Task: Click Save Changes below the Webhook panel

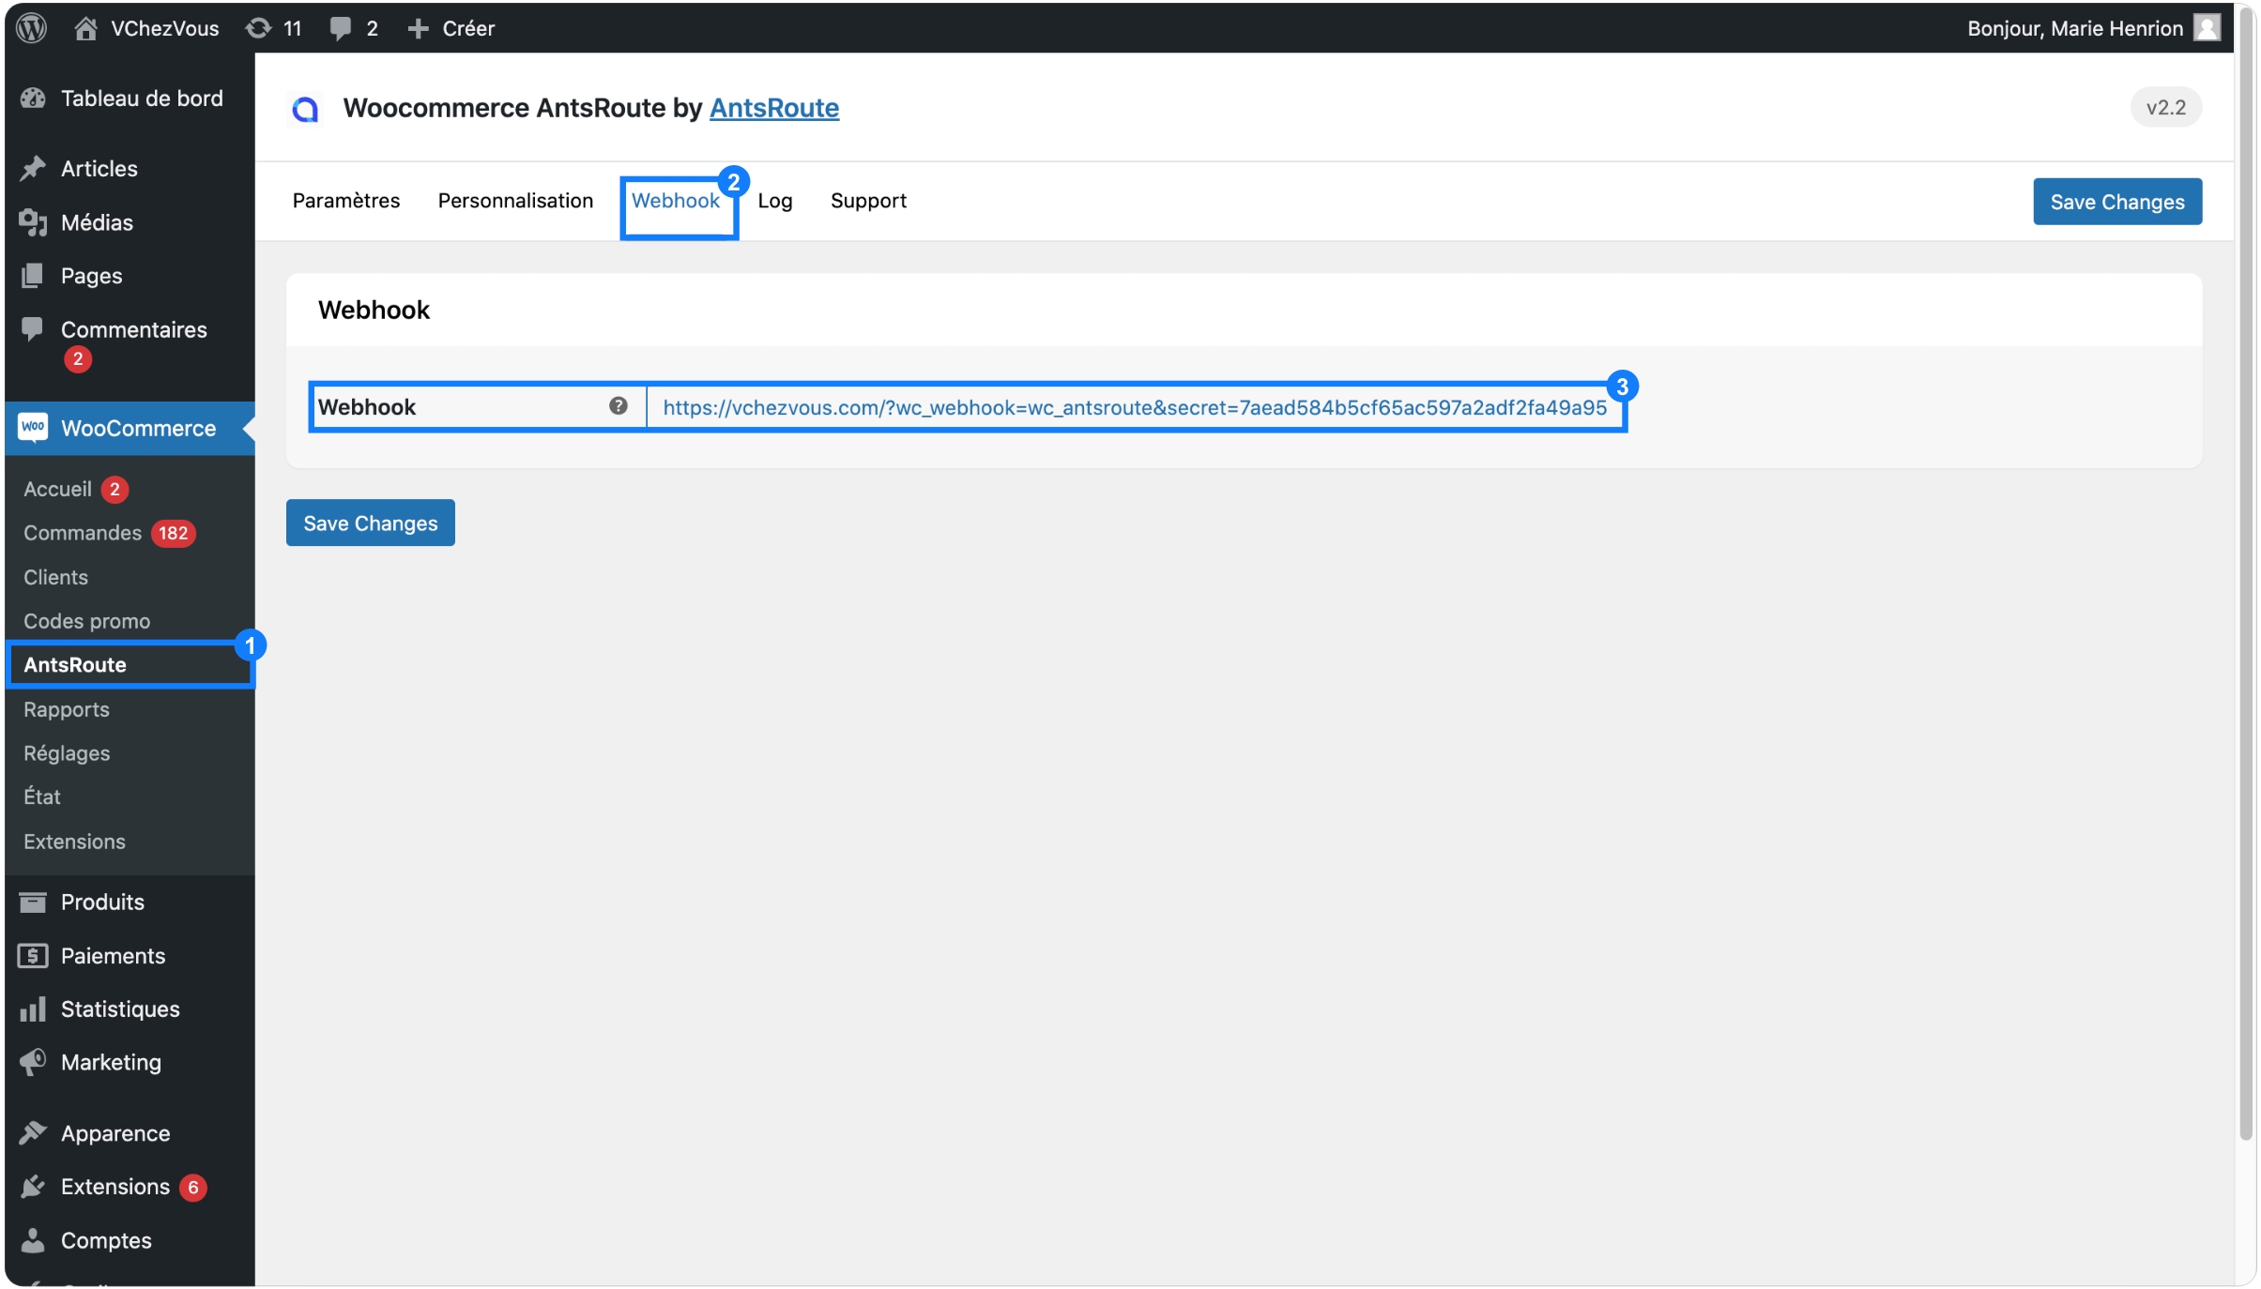Action: (x=370, y=523)
